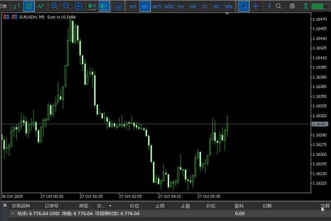Click the LVL stop levels icon

[306, 6]
